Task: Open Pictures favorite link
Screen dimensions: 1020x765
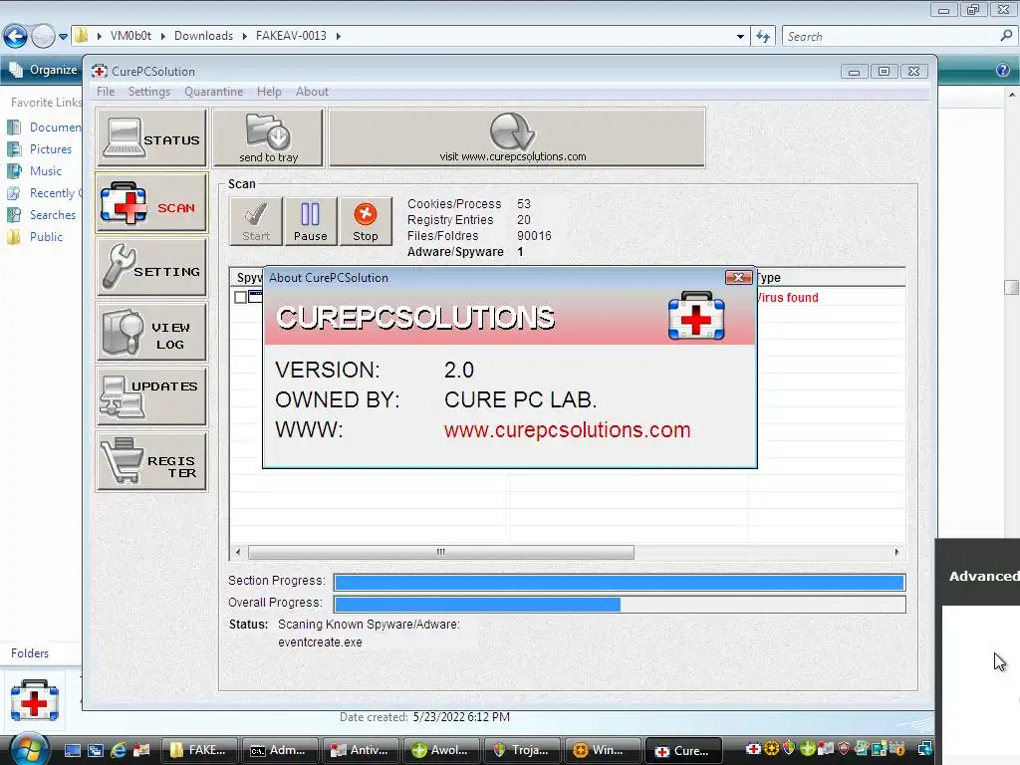Action: [x=40, y=149]
